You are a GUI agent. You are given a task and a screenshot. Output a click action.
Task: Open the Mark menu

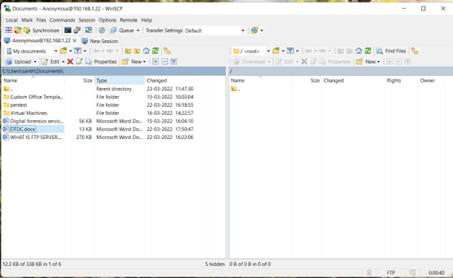coord(27,20)
